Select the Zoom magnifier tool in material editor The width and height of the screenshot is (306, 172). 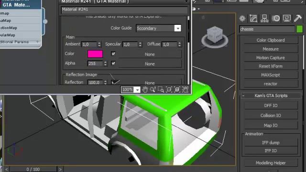point(153,89)
